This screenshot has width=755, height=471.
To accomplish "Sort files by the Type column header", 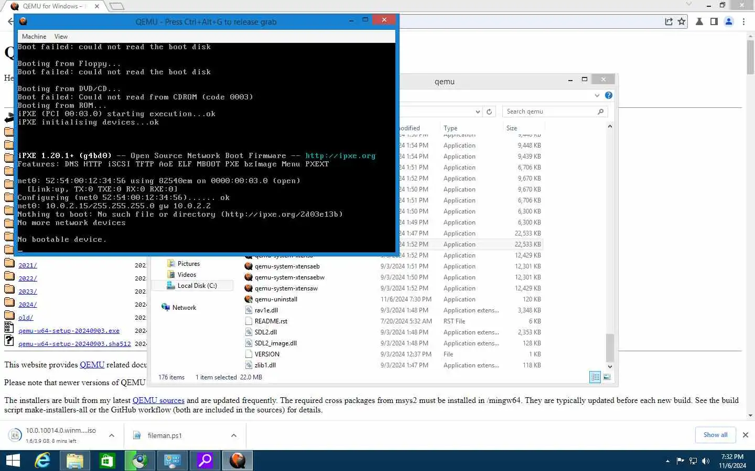I will point(450,128).
